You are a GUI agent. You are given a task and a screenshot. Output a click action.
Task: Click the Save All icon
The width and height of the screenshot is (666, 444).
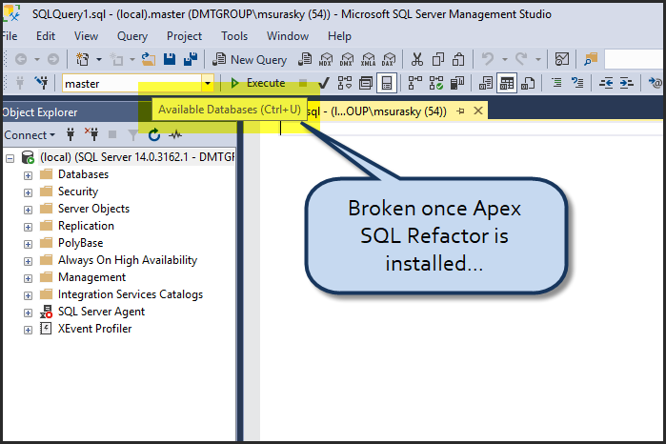[x=191, y=59]
